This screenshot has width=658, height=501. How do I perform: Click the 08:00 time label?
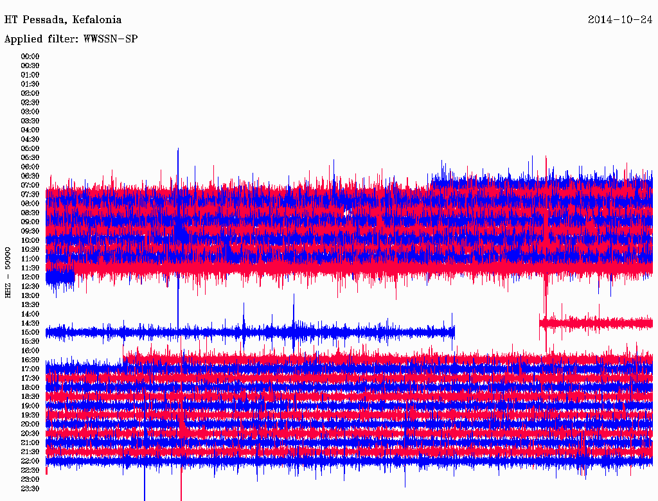point(30,204)
